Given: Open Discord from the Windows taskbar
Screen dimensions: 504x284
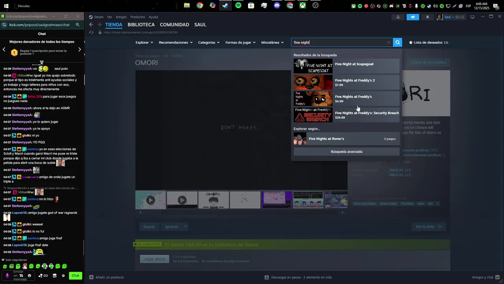Looking at the screenshot, I should pos(277,6).
